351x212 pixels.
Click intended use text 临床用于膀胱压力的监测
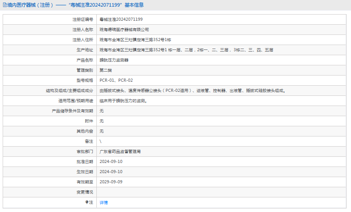click(123, 101)
